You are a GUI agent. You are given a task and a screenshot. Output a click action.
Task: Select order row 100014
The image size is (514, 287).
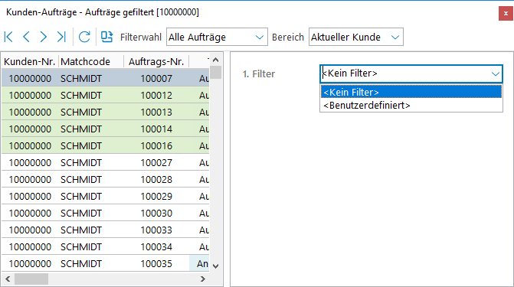[x=105, y=129]
